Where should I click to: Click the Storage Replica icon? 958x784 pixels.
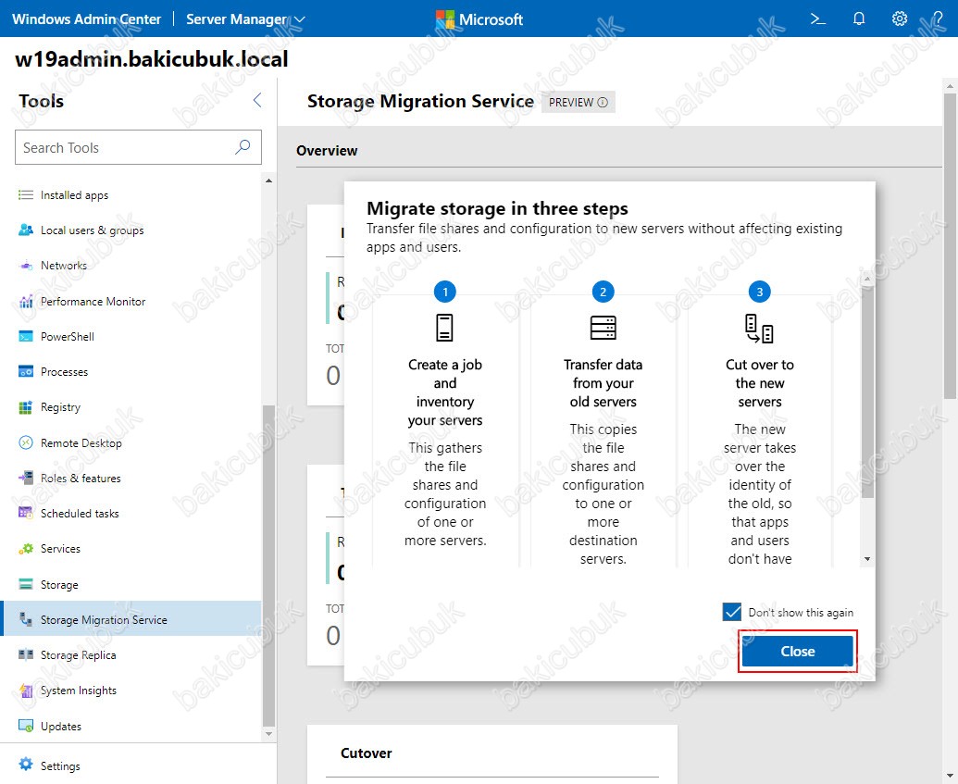coord(26,654)
